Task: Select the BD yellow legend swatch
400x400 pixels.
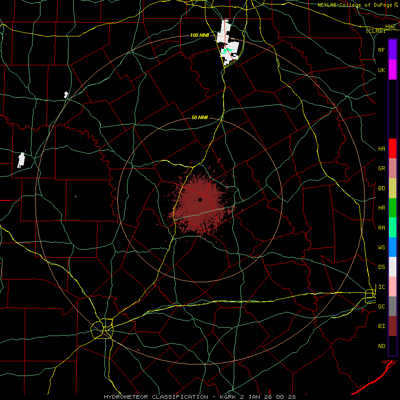Action: click(392, 188)
